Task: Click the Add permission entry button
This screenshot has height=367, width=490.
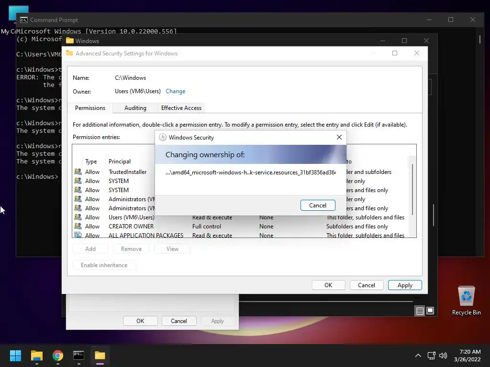Action: click(90, 248)
